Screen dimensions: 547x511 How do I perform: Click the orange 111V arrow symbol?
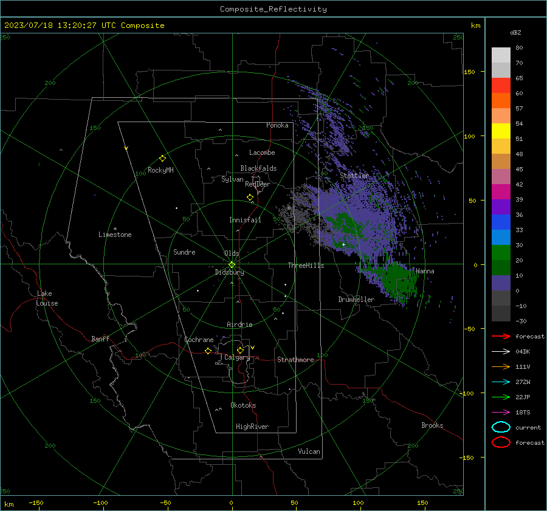(501, 366)
